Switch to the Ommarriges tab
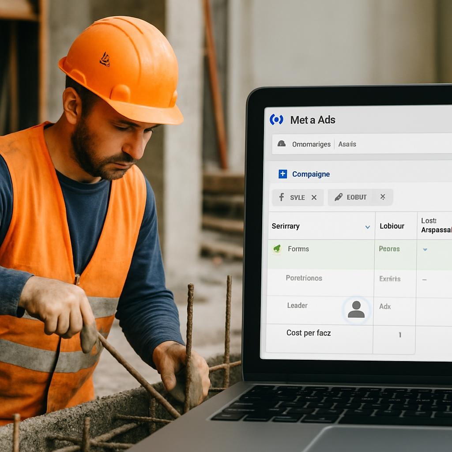 coord(311,144)
